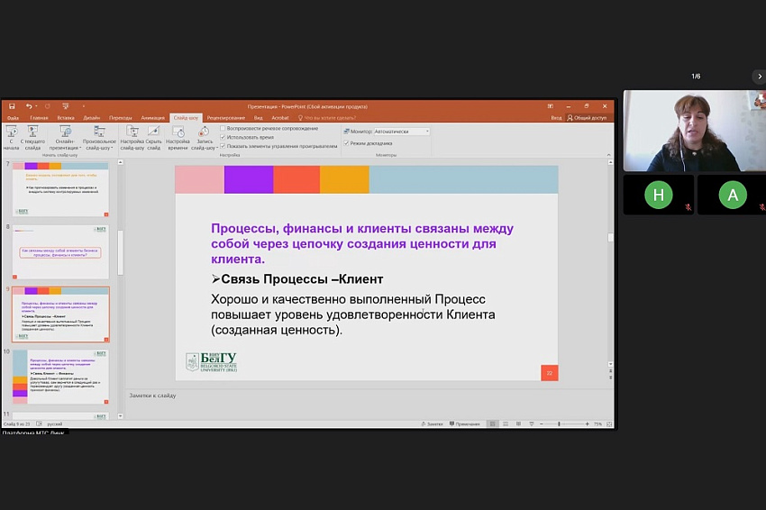Select slide 10 thumbnail in the slide panel
766x510 pixels.
(60, 377)
